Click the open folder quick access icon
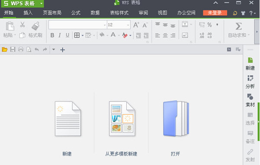260x165 pixels. coord(5,49)
